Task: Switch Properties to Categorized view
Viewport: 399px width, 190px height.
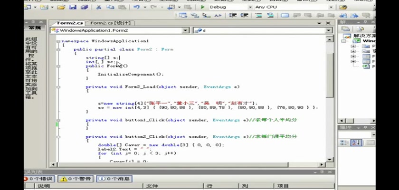Action: pyautogui.click(x=344, y=142)
